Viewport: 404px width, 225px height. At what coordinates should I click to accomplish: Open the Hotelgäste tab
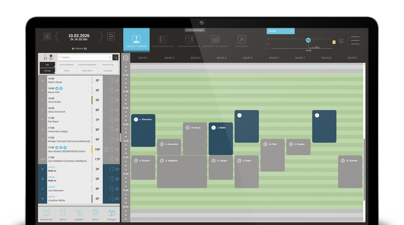point(242,41)
